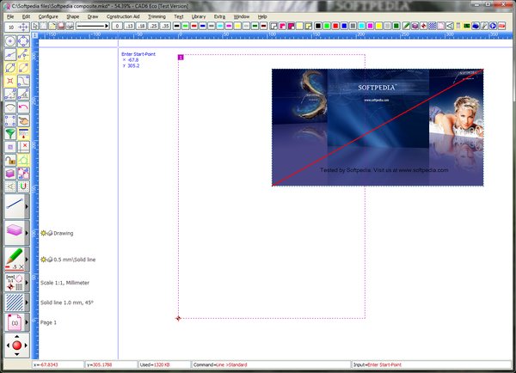
Task: Click the blue circle arrow icon
Action: click(x=493, y=26)
